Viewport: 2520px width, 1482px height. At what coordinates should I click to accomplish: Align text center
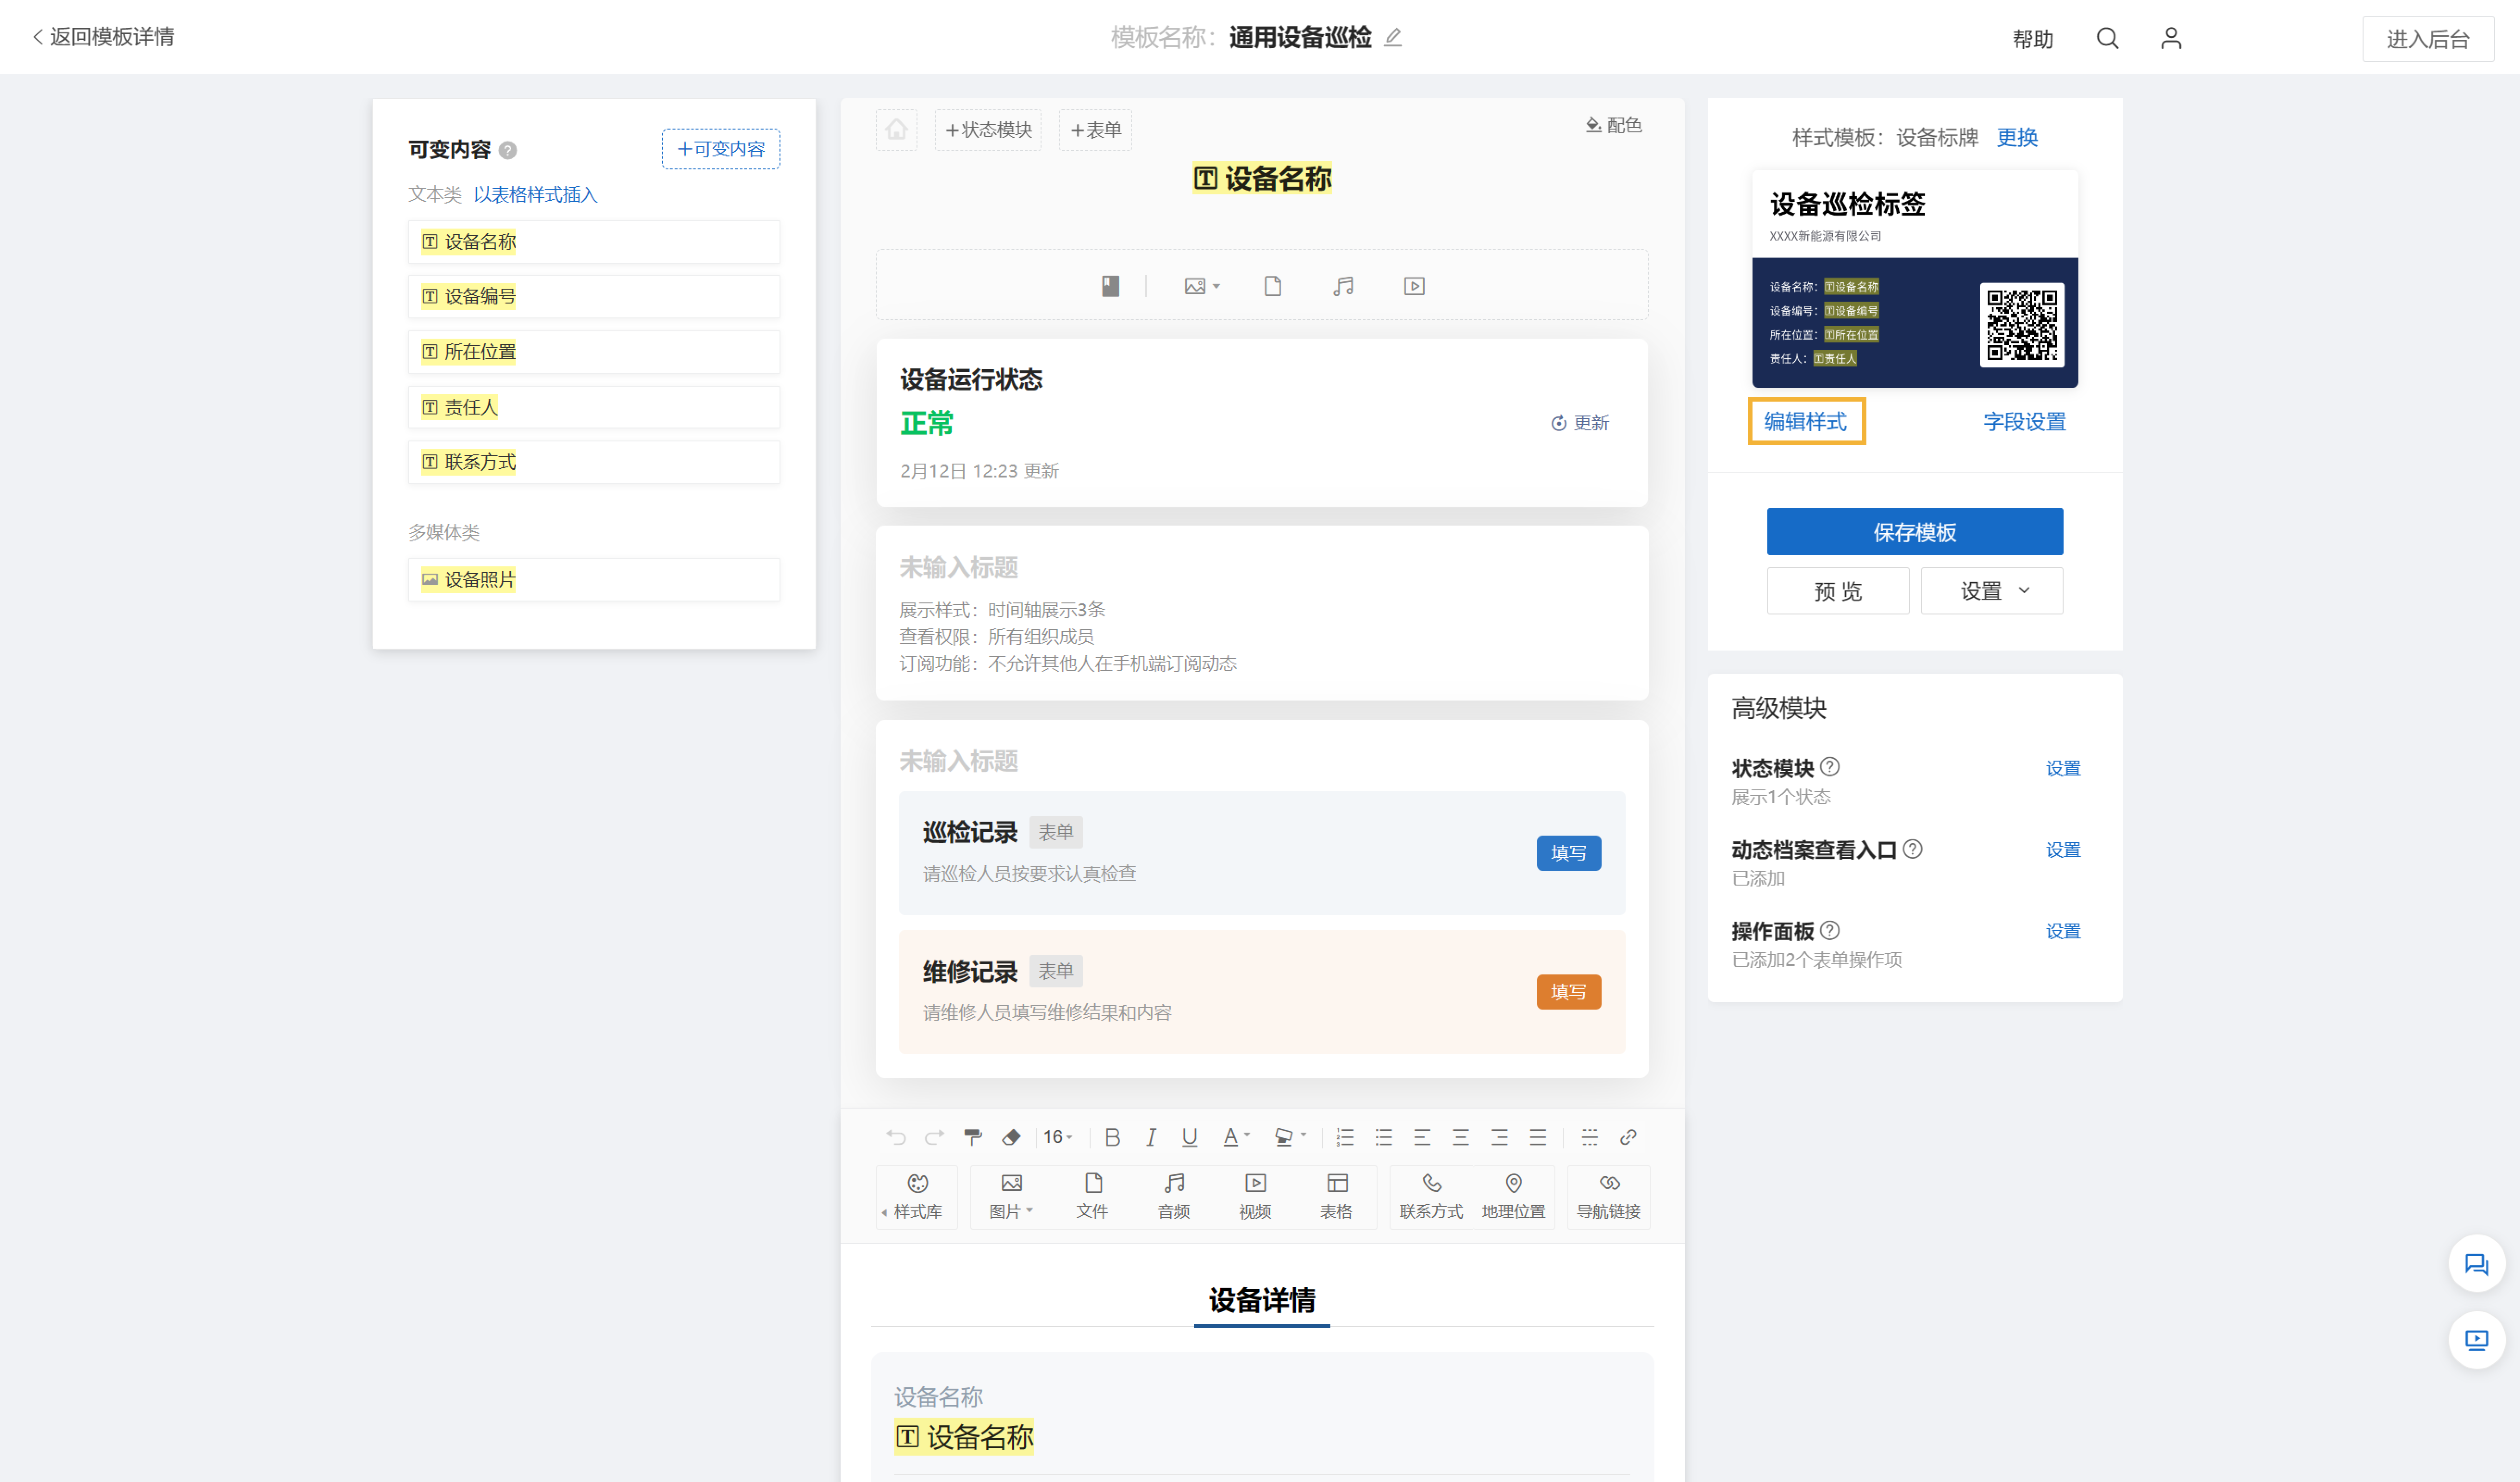pos(1461,1137)
